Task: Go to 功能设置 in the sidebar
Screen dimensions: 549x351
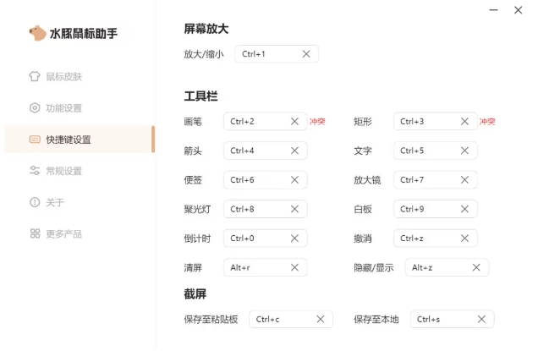Action: click(x=63, y=108)
